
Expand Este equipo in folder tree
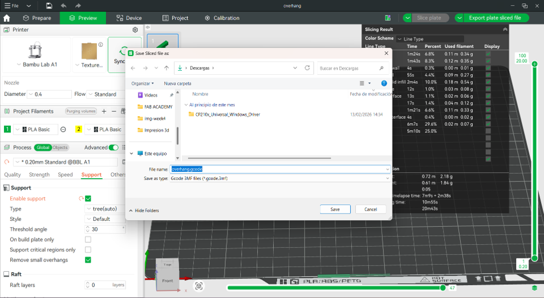pos(132,154)
